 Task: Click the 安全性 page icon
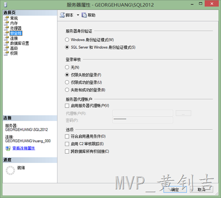(6, 33)
